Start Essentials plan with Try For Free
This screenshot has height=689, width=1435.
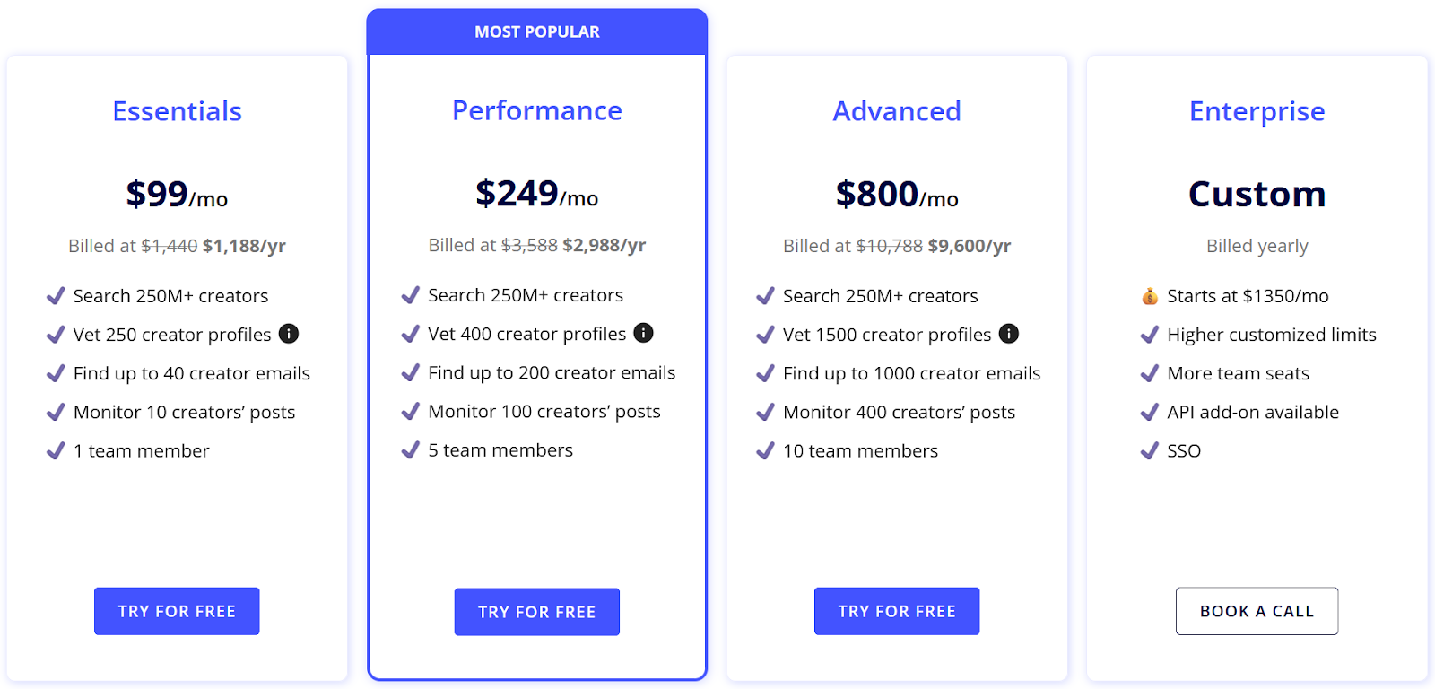tap(177, 611)
